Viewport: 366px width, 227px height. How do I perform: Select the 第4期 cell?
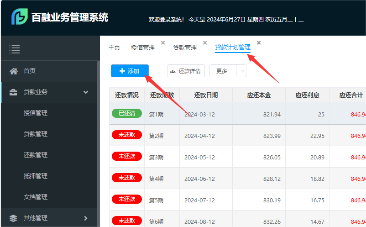[x=162, y=179]
